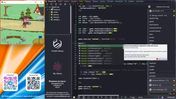Image resolution: width=176 pixels, height=99 pixels.
Task: Open the Профиль menu
Action: [x=131, y=1]
